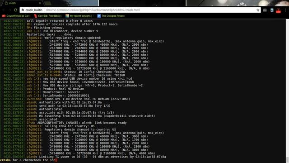Click 'wlan0: authenticated' line

[45, 109]
